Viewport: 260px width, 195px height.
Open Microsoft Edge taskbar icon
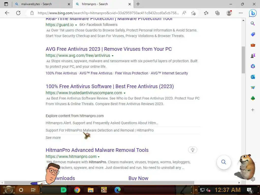pyautogui.click(x=117, y=190)
